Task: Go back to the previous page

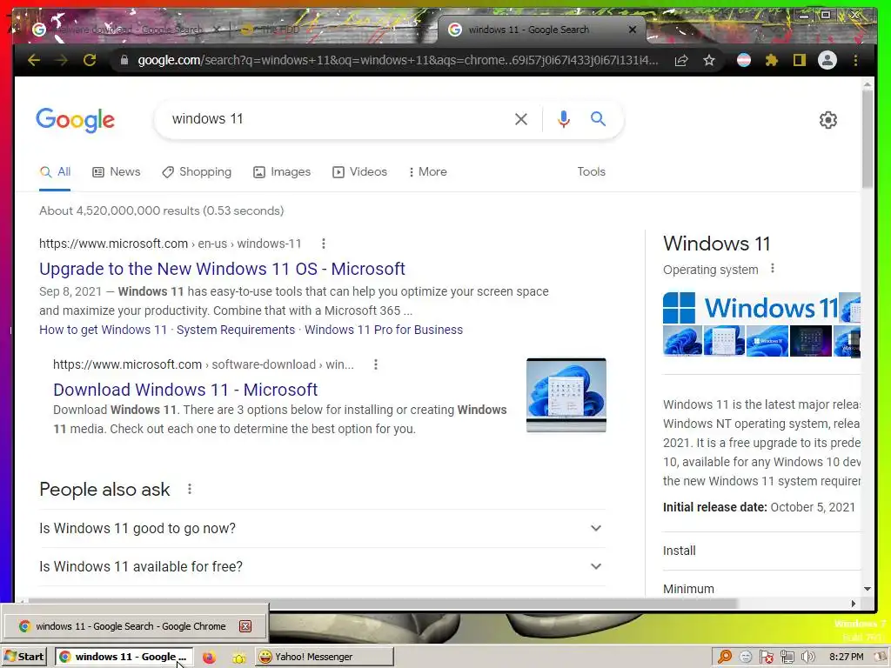Action: (34, 60)
